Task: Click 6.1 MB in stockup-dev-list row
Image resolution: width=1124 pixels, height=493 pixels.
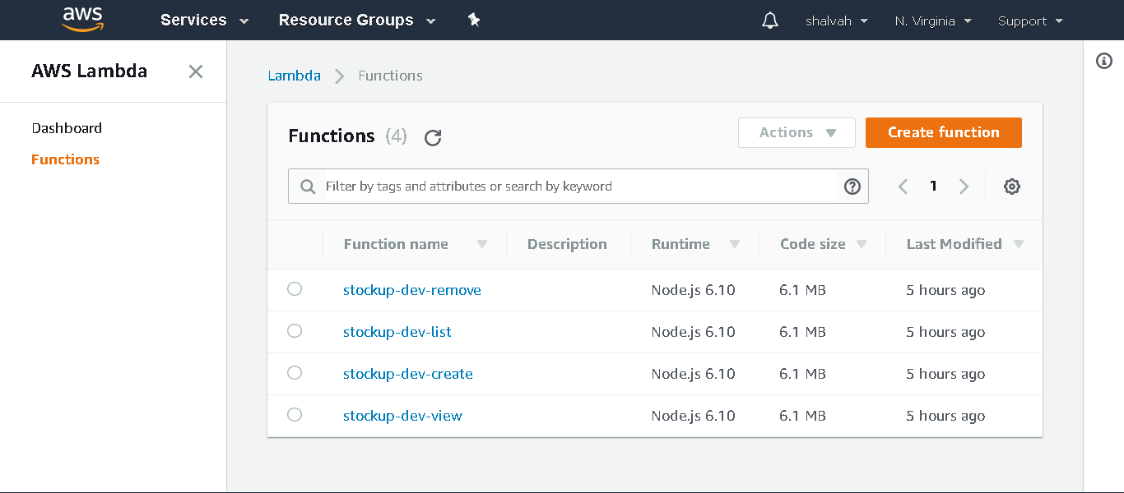Action: pos(803,332)
